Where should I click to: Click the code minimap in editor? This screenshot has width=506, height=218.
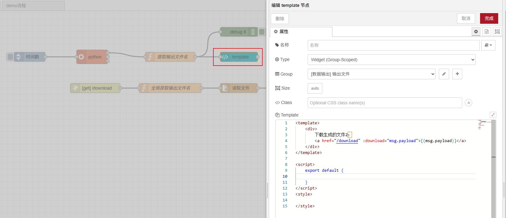[484, 124]
